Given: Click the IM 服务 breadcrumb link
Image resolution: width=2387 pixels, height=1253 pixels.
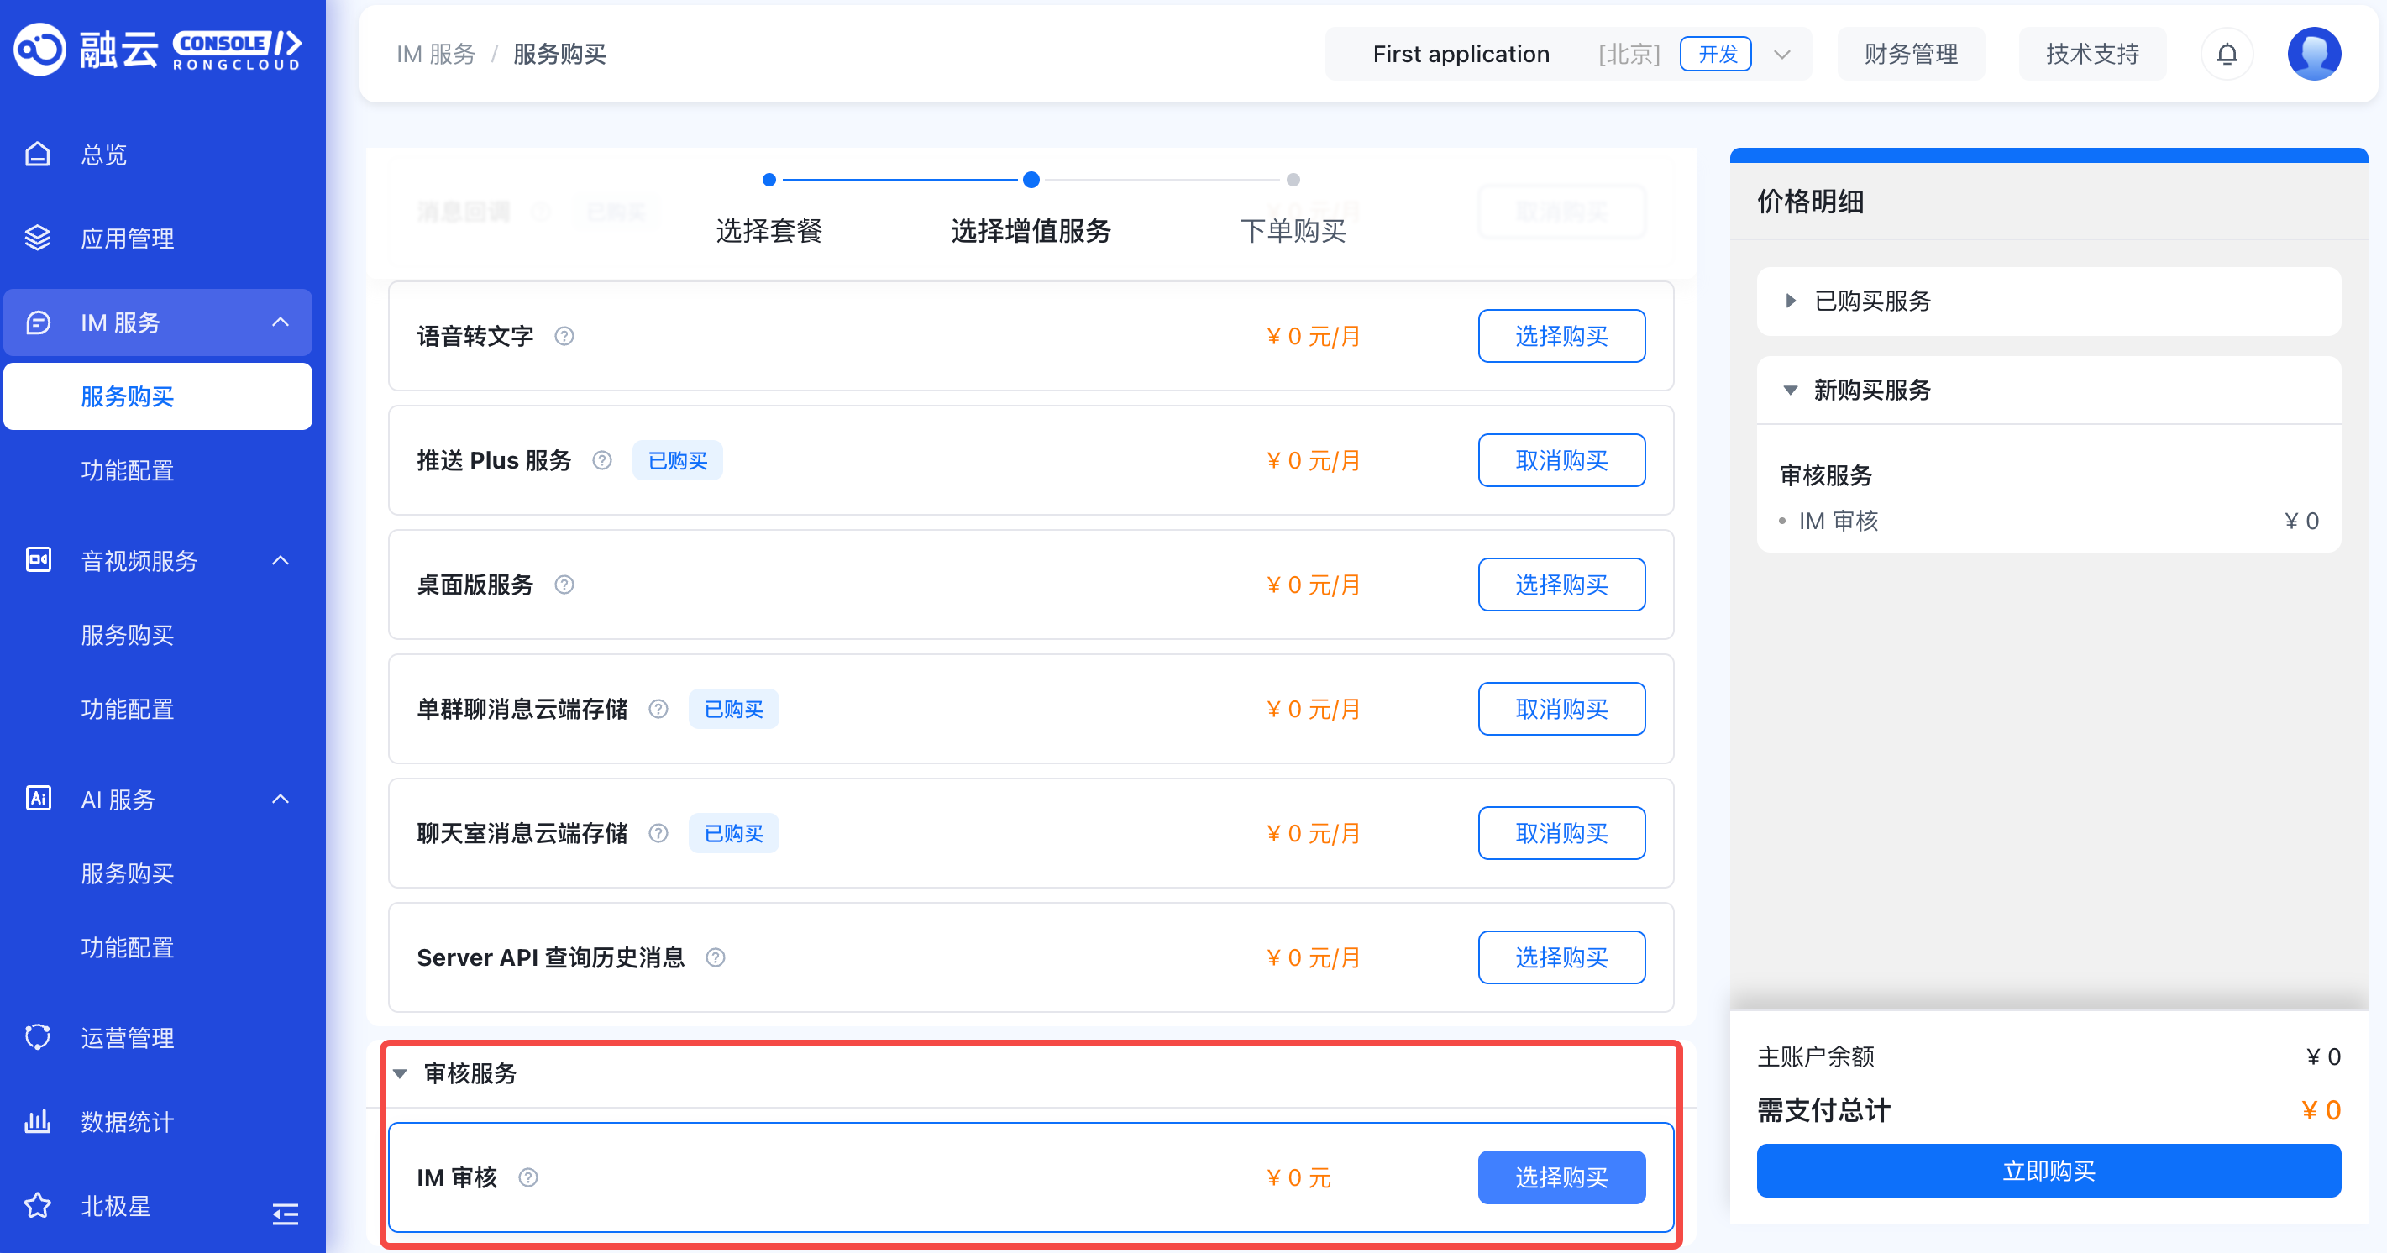Looking at the screenshot, I should click(436, 54).
